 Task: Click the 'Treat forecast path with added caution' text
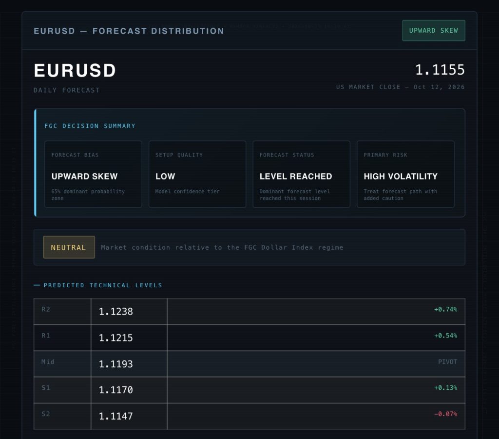pyautogui.click(x=401, y=195)
